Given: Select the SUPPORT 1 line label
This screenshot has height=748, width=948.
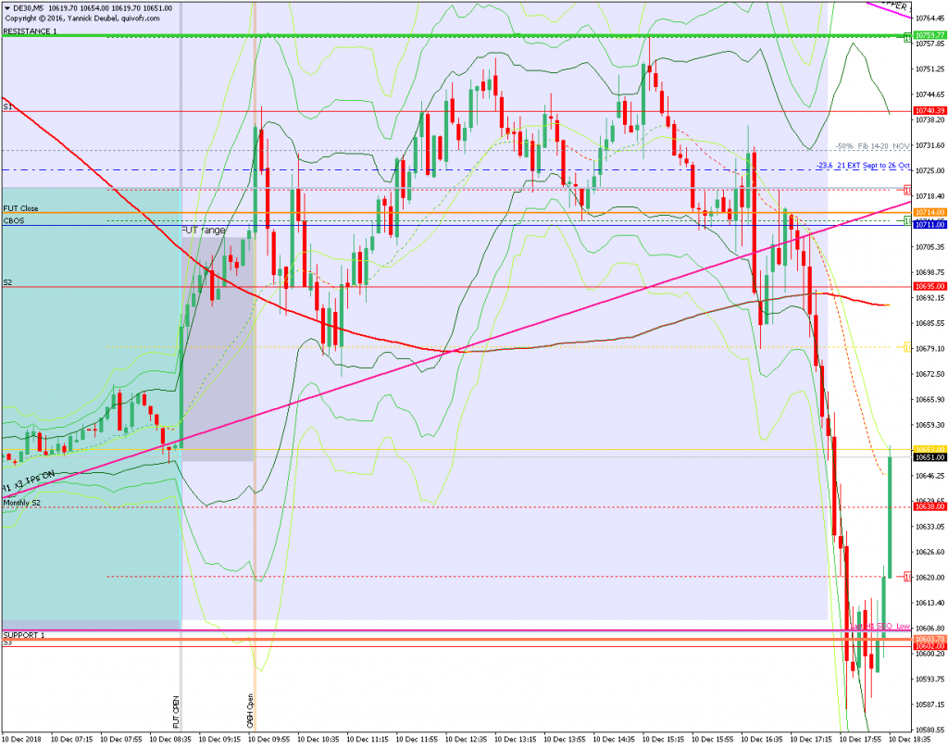Looking at the screenshot, I should pos(23,635).
